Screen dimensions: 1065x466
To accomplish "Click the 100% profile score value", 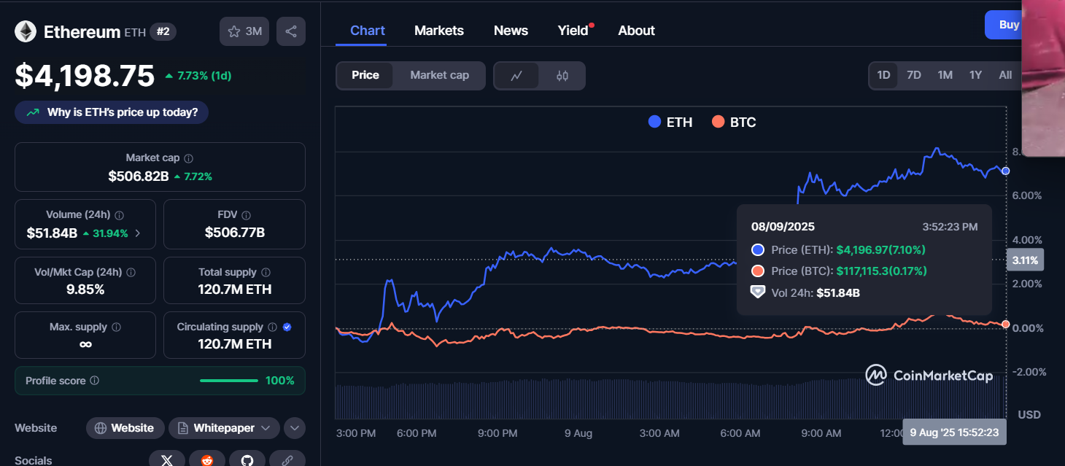I will 280,381.
